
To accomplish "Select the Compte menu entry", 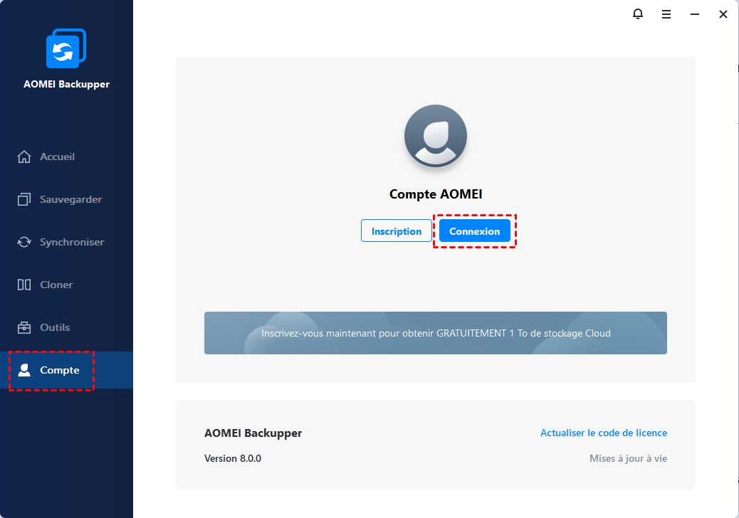I will point(66,370).
